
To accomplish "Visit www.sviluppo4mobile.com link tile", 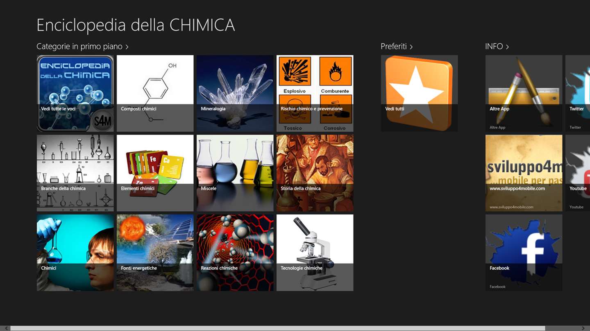I will [524, 173].
